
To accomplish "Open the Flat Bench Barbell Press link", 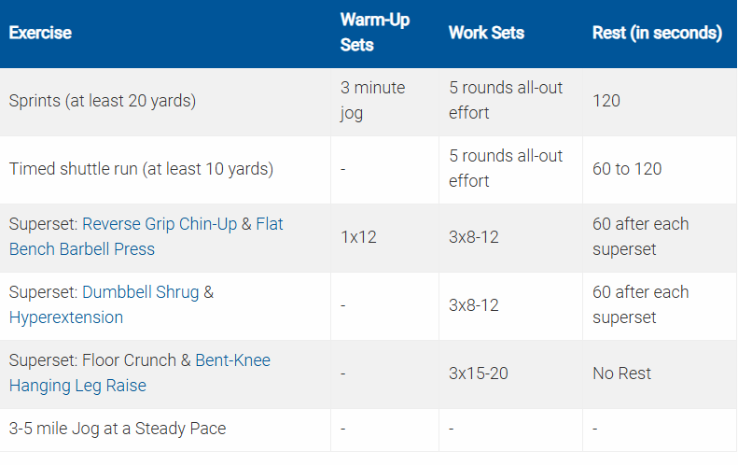I will tap(82, 249).
